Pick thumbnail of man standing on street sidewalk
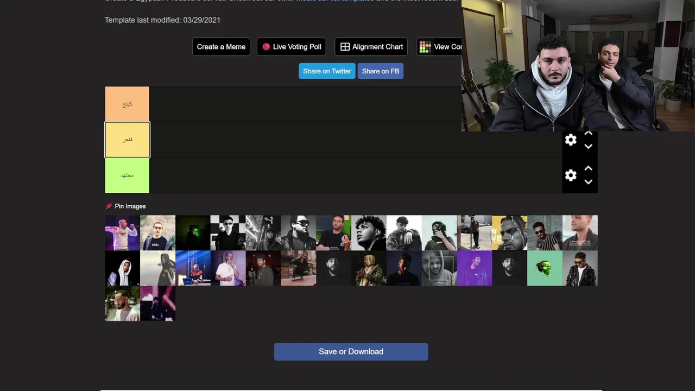This screenshot has width=695, height=391. pos(475,232)
